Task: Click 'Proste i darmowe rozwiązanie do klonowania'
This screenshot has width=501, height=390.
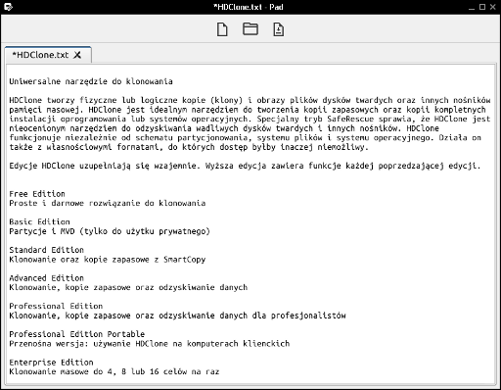Action: tap(108, 203)
